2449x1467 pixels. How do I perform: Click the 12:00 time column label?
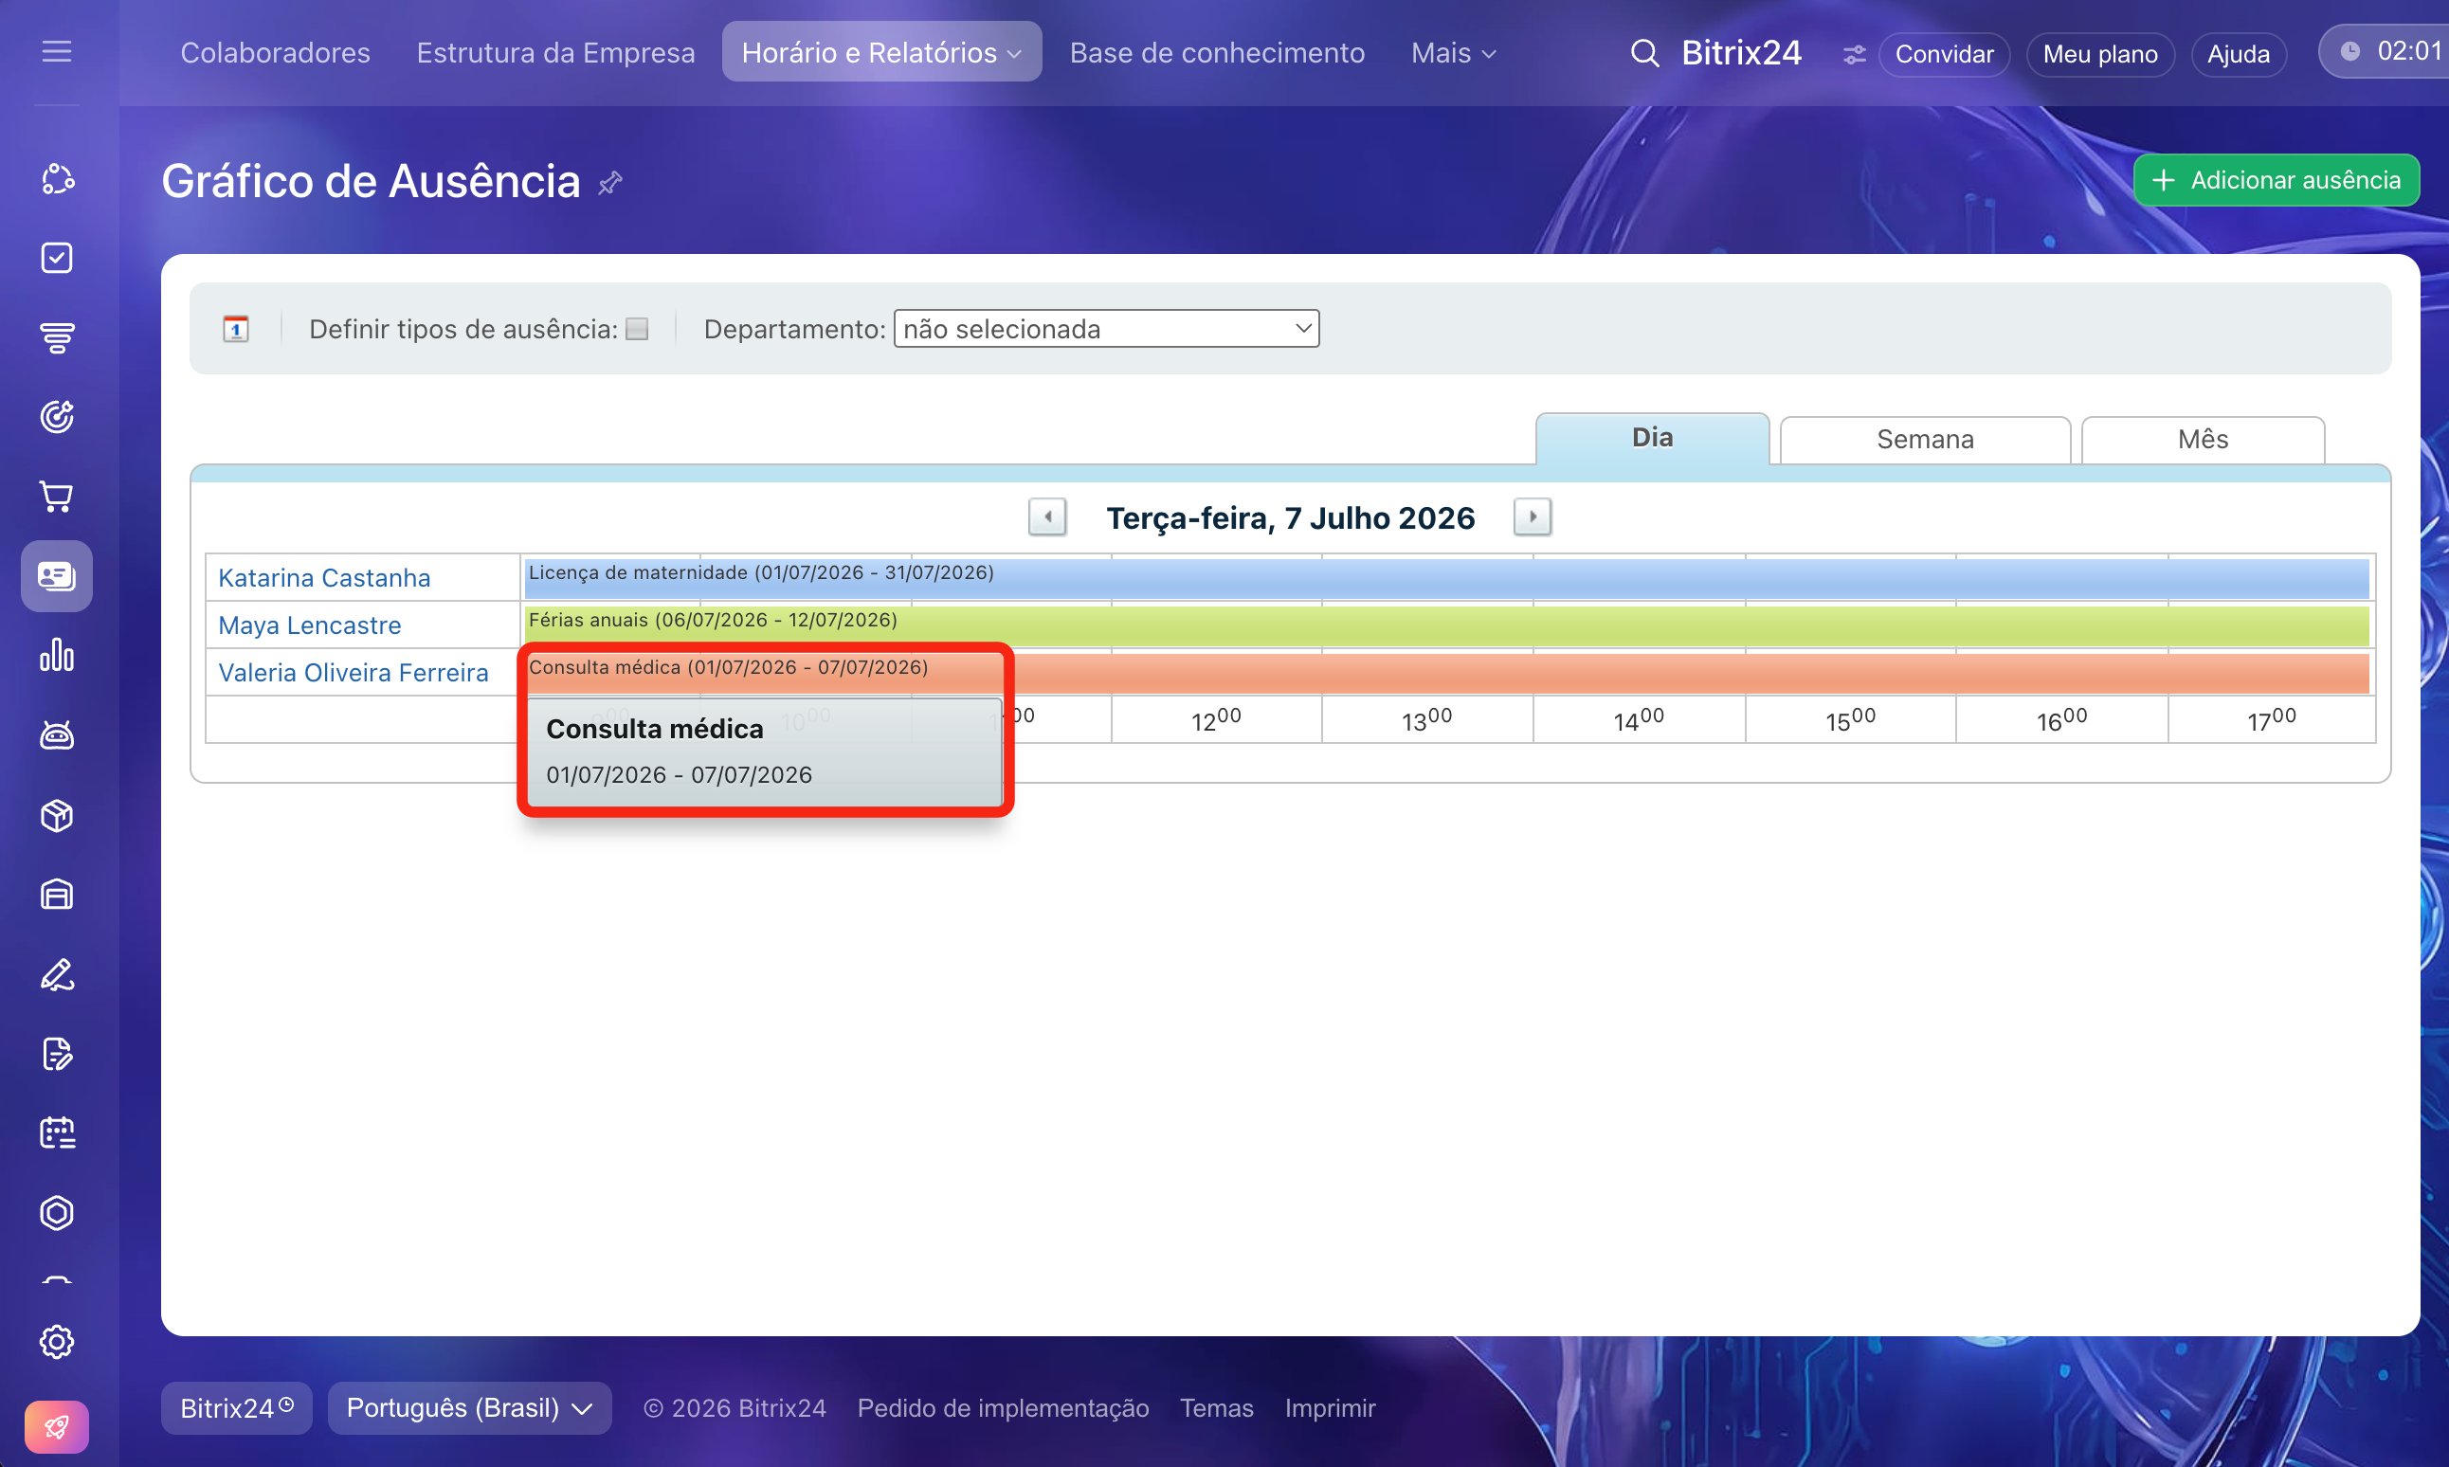[x=1215, y=719]
